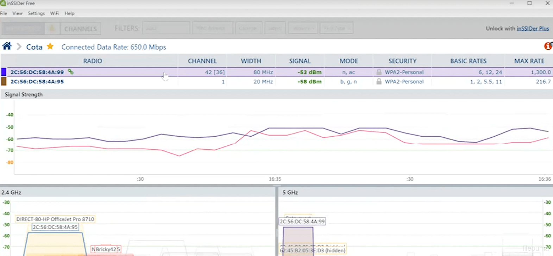The image size is (553, 256).
Task: Click the lock icon in the 80 MHz row
Action: coord(379,72)
